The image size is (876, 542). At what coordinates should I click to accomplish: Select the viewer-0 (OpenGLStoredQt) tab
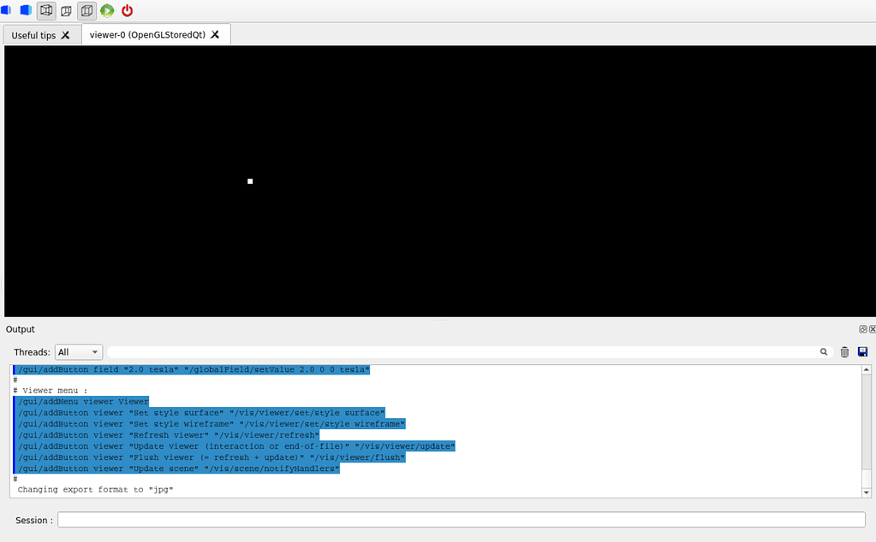click(x=147, y=35)
